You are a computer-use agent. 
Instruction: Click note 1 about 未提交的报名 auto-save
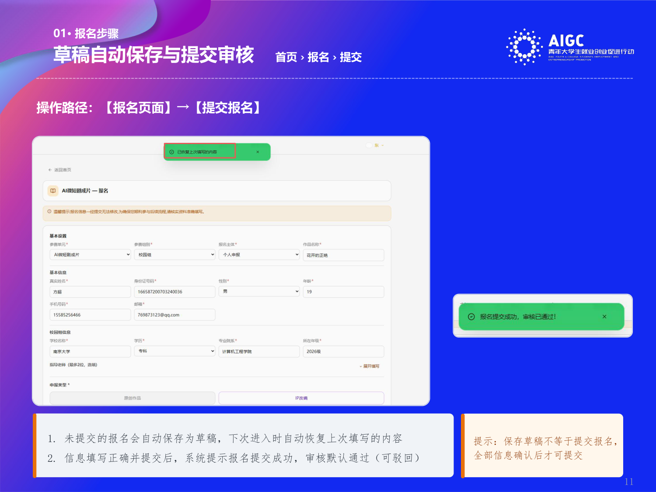[225, 438]
